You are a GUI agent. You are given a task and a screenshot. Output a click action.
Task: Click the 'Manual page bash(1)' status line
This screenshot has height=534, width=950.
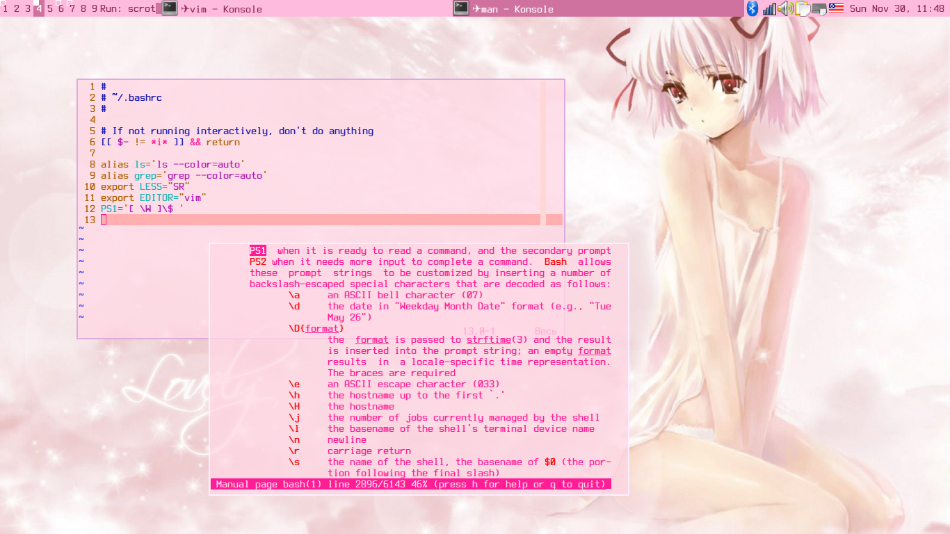[411, 485]
